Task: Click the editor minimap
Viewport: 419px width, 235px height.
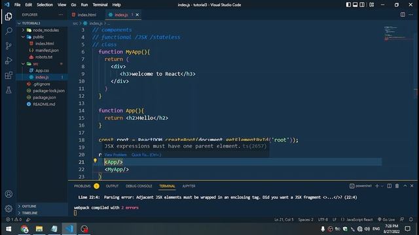Action: 398,33
